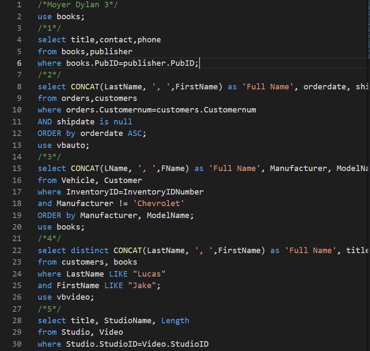This screenshot has height=351, width=370.
Task: Click the '/*5*/' comment on line 27
Action: click(49, 309)
